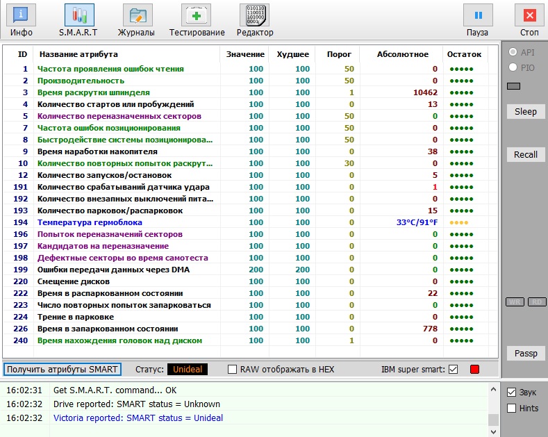Image resolution: width=548 pixels, height=437 pixels.
Task: Click the Unideal status label
Action: point(188,370)
